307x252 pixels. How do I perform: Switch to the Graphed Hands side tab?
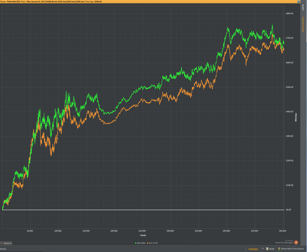[x=303, y=25]
